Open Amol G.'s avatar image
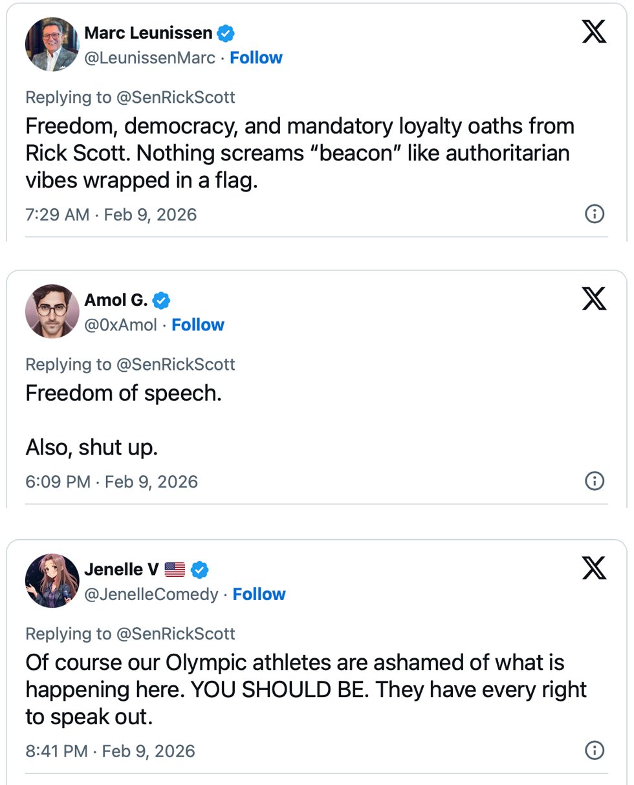This screenshot has width=634, height=785. point(52,311)
